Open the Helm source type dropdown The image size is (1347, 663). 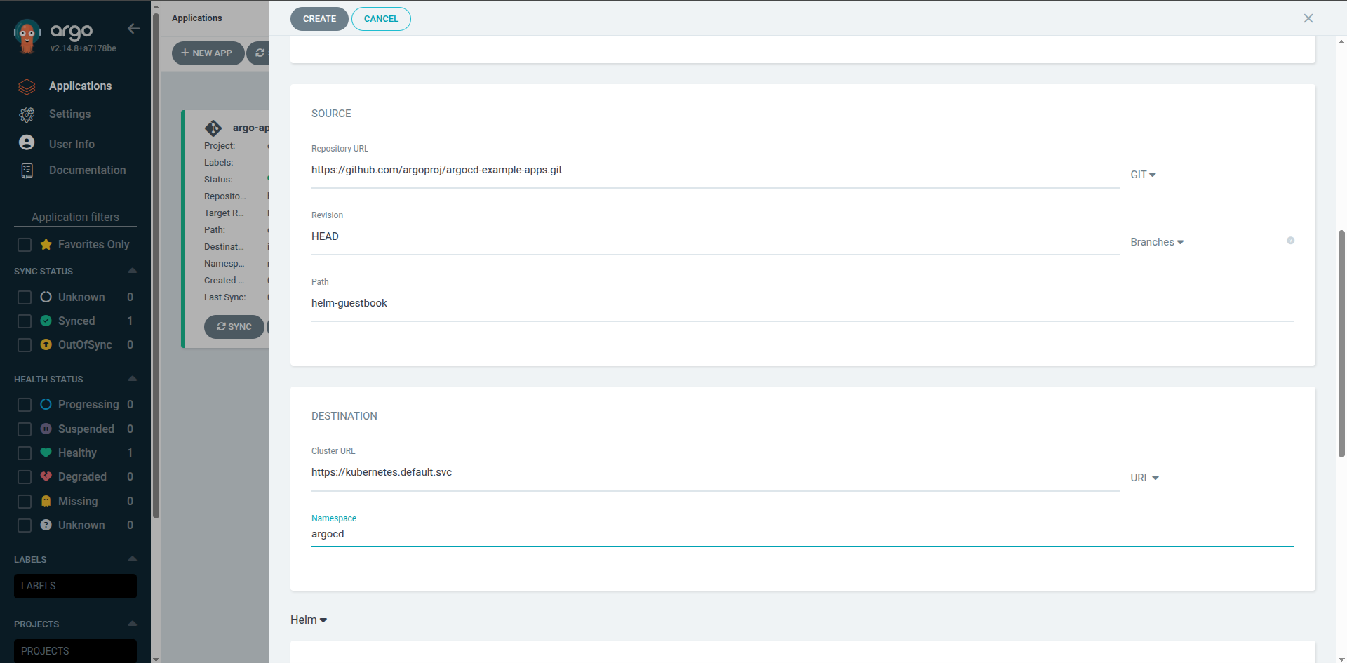(309, 620)
